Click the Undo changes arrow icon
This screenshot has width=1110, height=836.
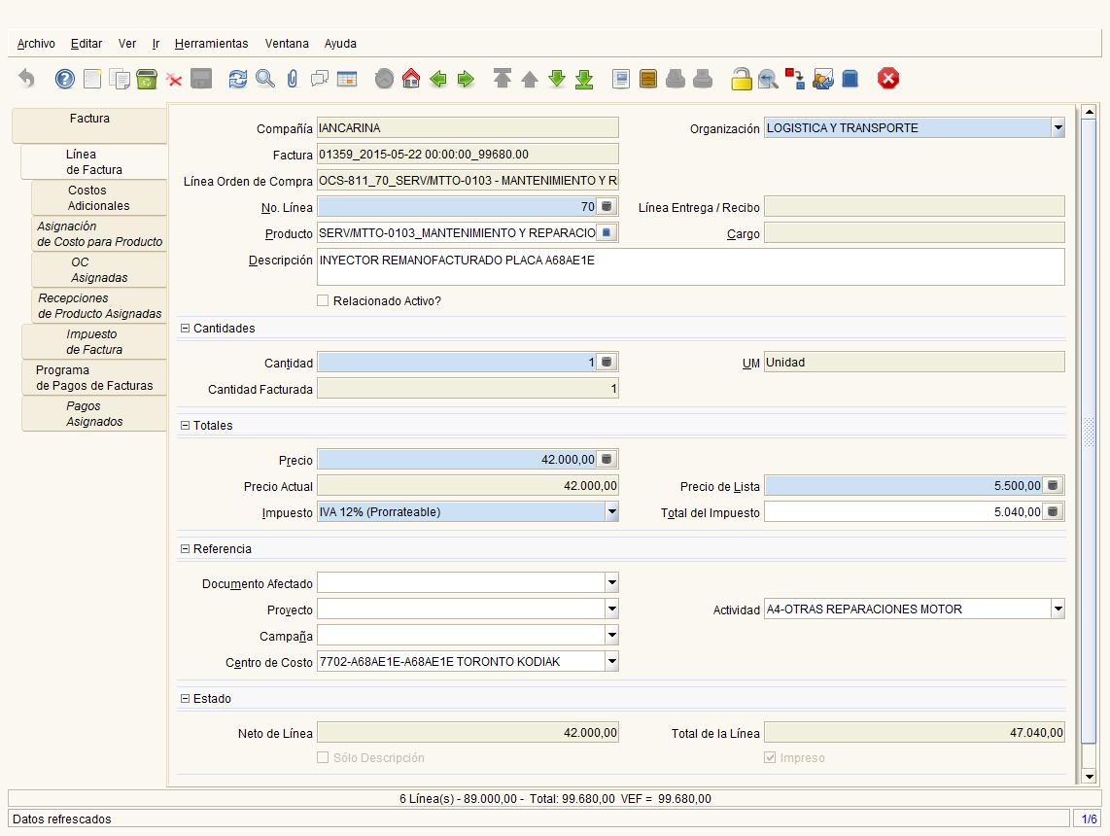click(26, 79)
